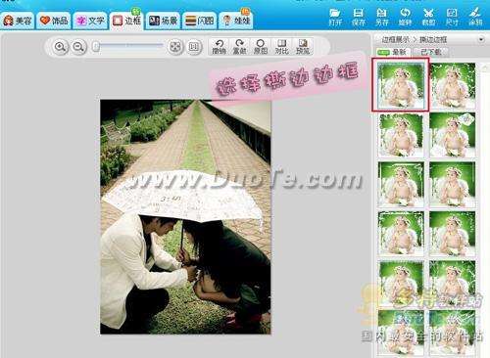Click the 撕边边框 breadcrumb text
This screenshot has width=490, height=358.
pyautogui.click(x=433, y=39)
